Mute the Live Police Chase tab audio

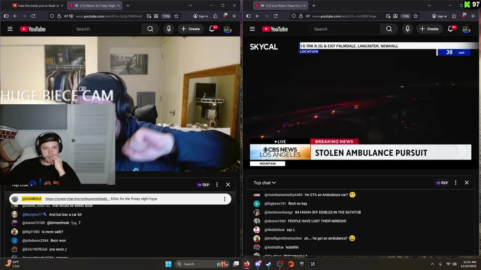[263, 6]
